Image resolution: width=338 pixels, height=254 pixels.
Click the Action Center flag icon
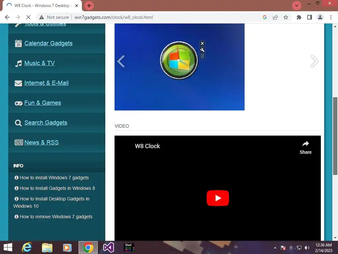(x=283, y=248)
